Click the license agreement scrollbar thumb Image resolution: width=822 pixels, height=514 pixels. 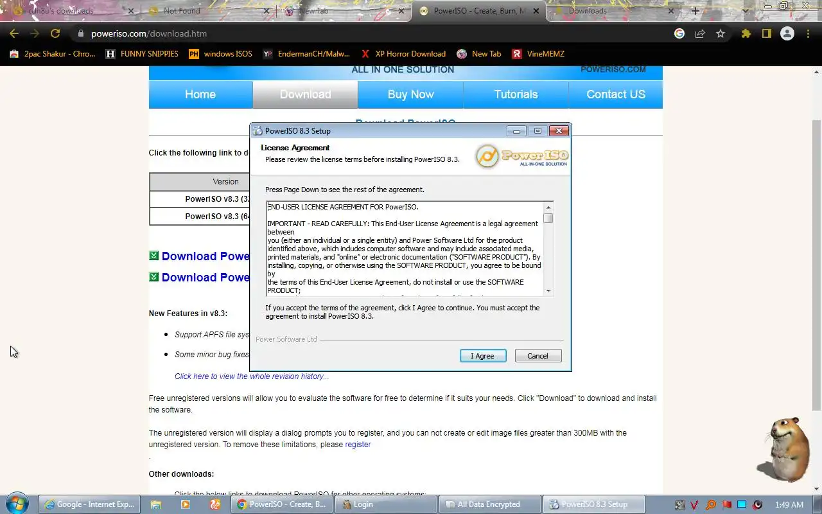click(x=548, y=218)
